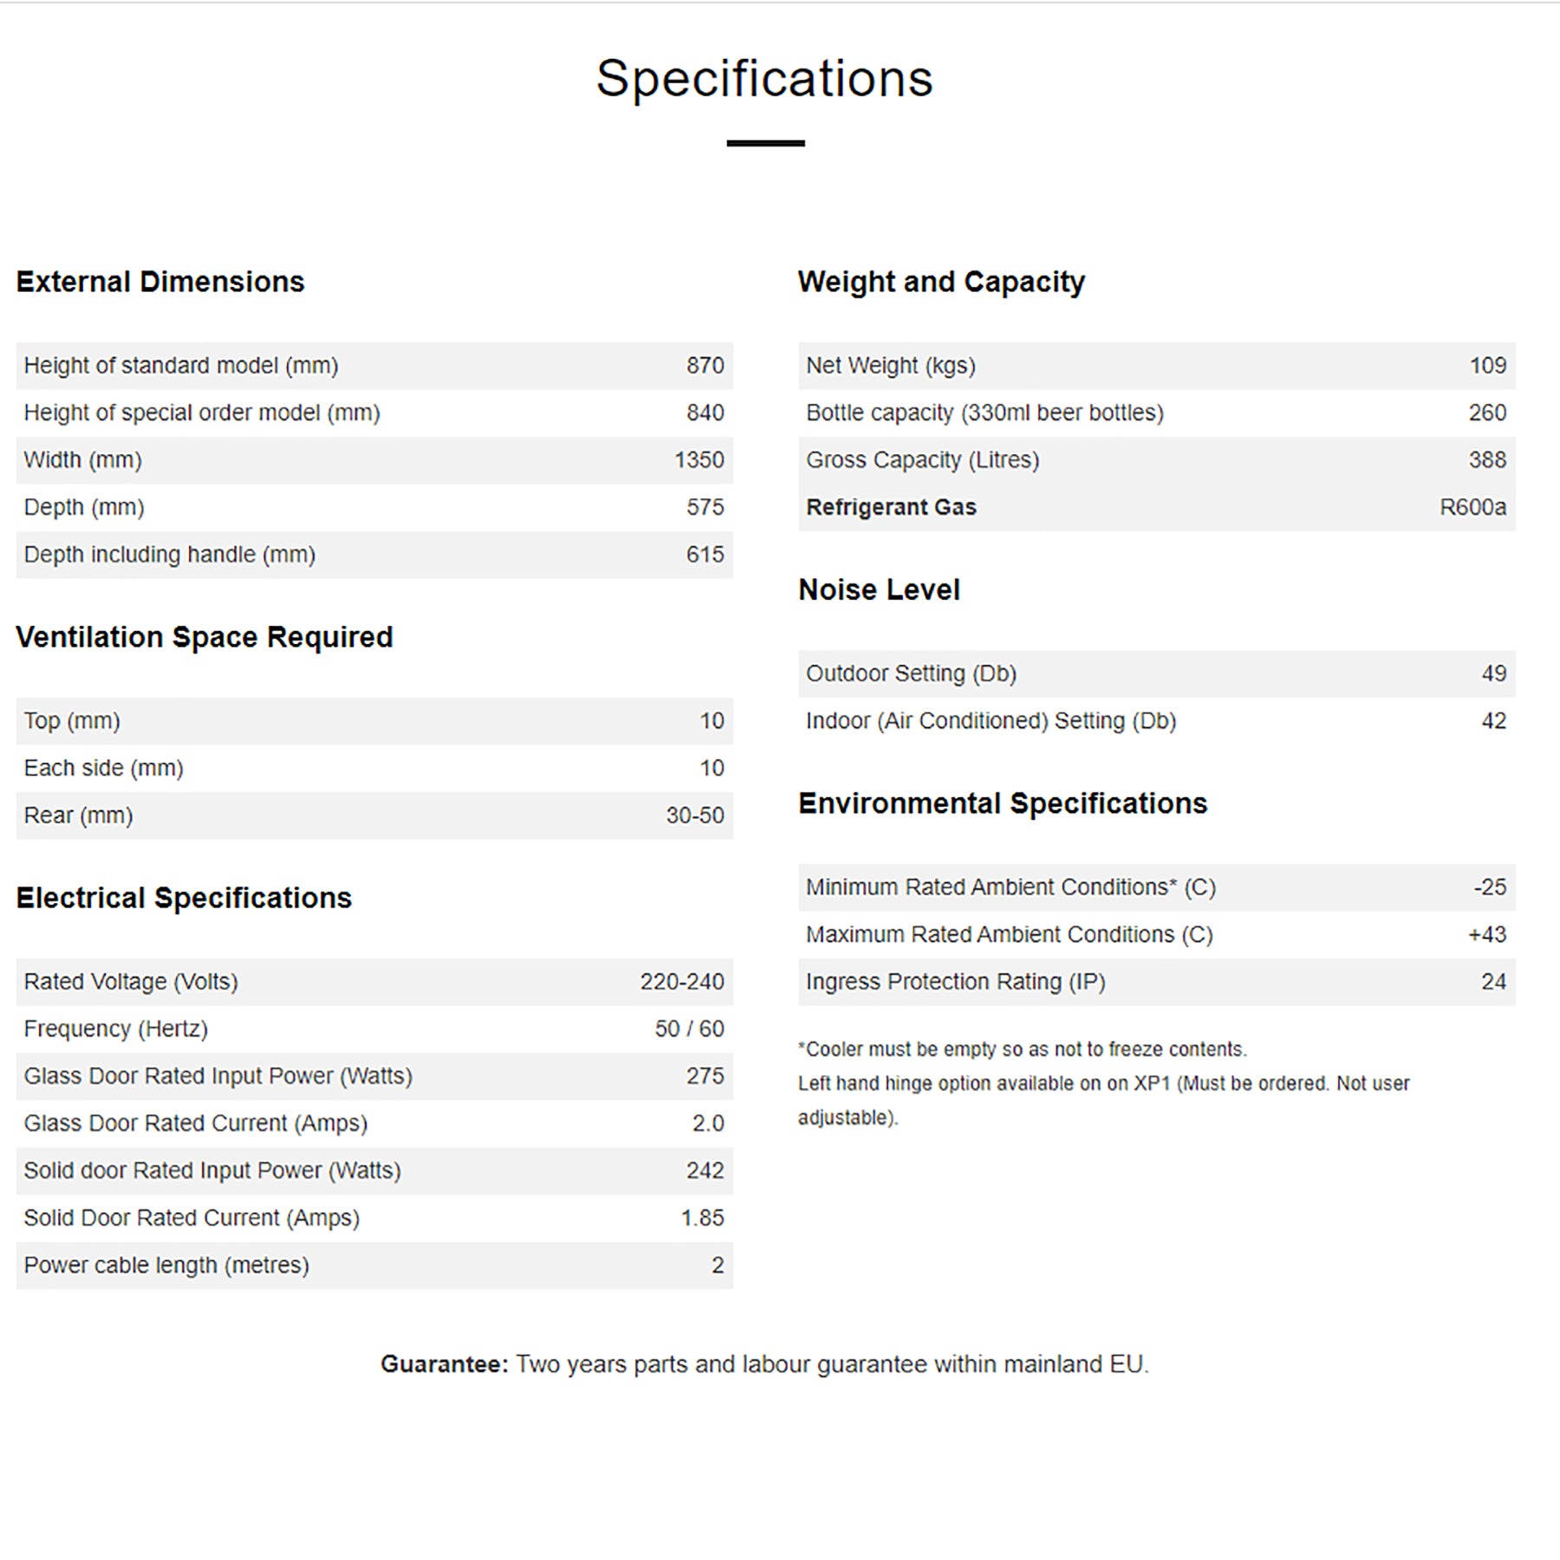Click the Specifications page heading
This screenshot has width=1560, height=1560.
[x=764, y=79]
